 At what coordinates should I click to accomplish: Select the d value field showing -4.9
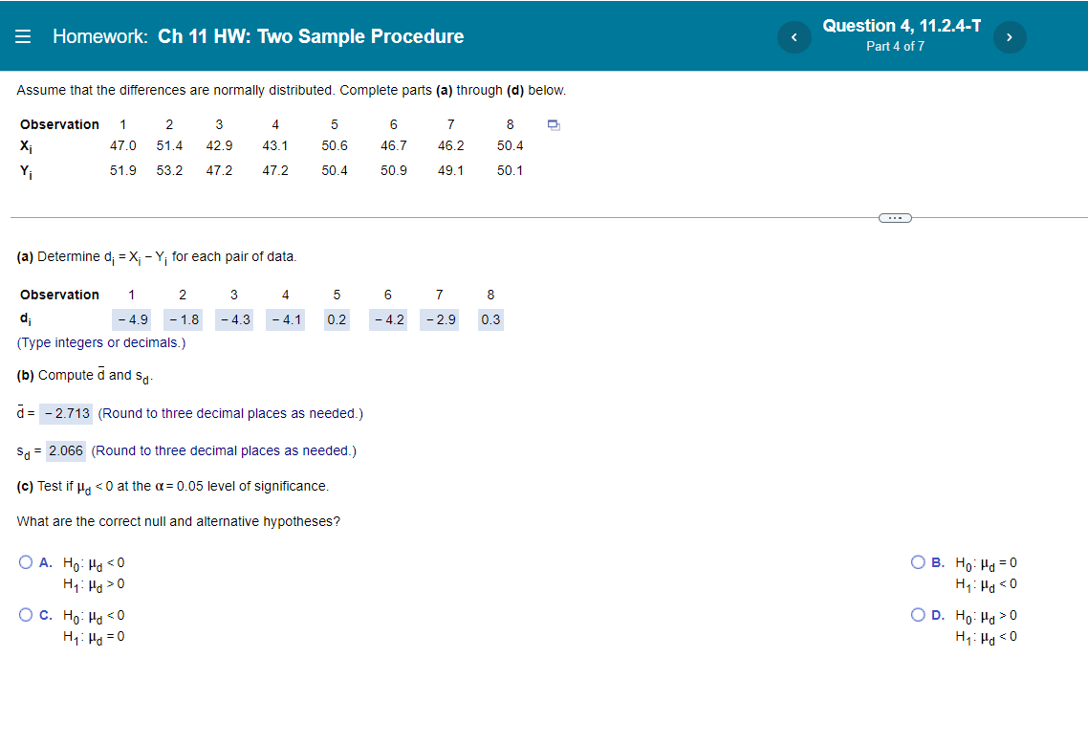pyautogui.click(x=131, y=319)
